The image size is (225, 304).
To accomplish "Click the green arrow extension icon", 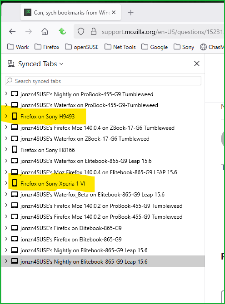I will click(x=62, y=31).
